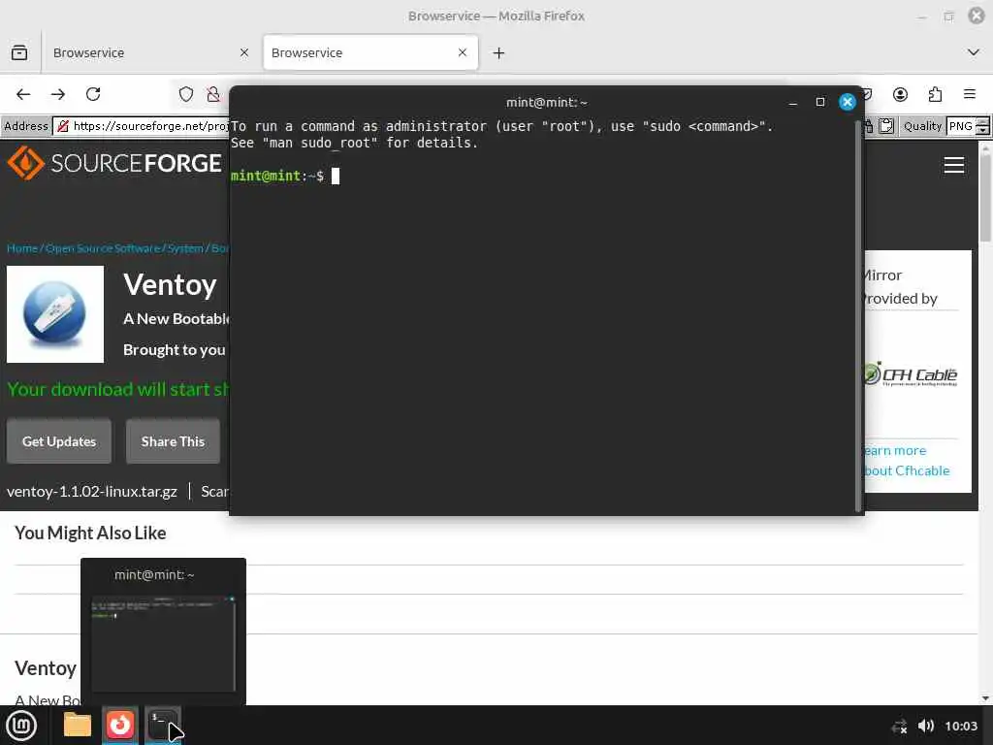Click the Ventoy project title heading
993x745 pixels.
(x=171, y=284)
